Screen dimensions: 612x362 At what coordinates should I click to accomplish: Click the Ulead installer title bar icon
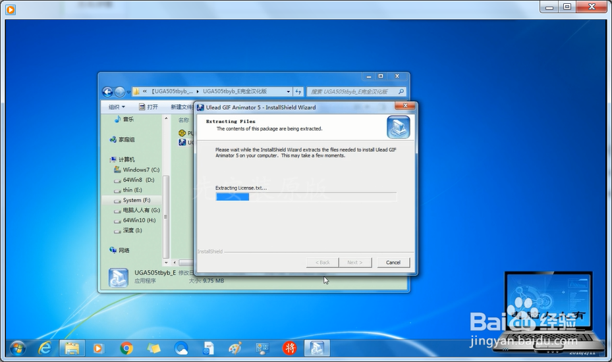pyautogui.click(x=201, y=107)
